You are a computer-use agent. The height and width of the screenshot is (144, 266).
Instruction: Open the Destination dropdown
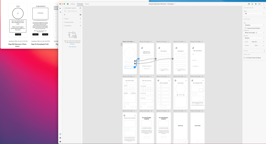pyautogui.click(x=254, y=33)
